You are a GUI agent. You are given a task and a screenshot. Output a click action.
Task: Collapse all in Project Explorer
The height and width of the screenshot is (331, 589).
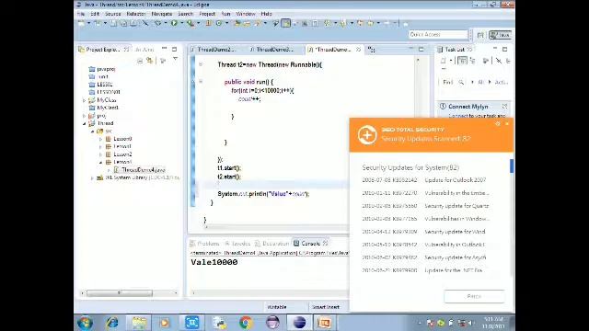tap(140, 61)
